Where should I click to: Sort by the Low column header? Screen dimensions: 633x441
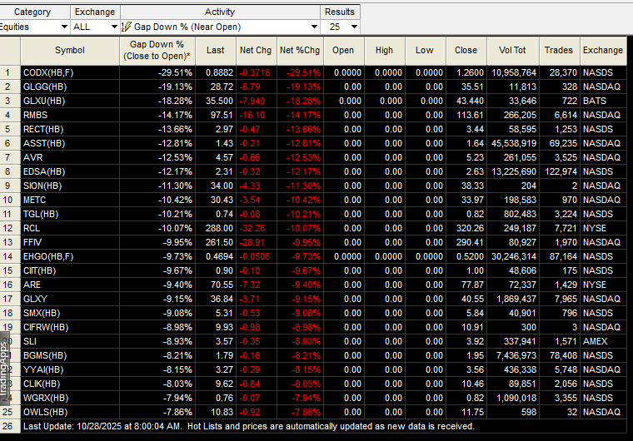coord(425,51)
